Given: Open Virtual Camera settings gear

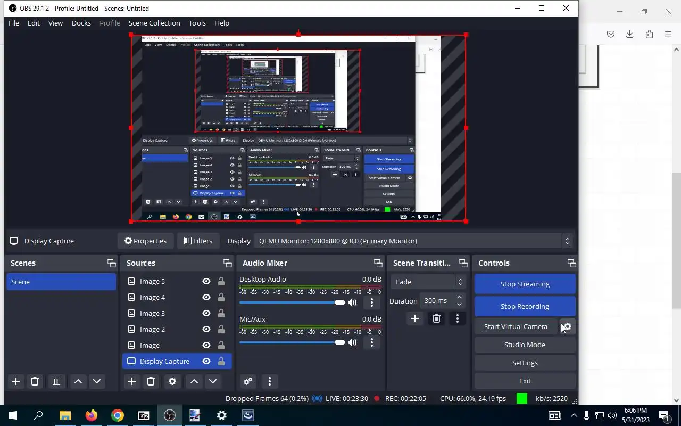Looking at the screenshot, I should (x=567, y=326).
